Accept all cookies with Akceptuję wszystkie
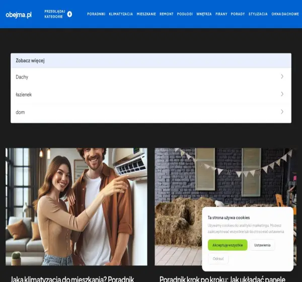302x282 pixels. coord(228,245)
